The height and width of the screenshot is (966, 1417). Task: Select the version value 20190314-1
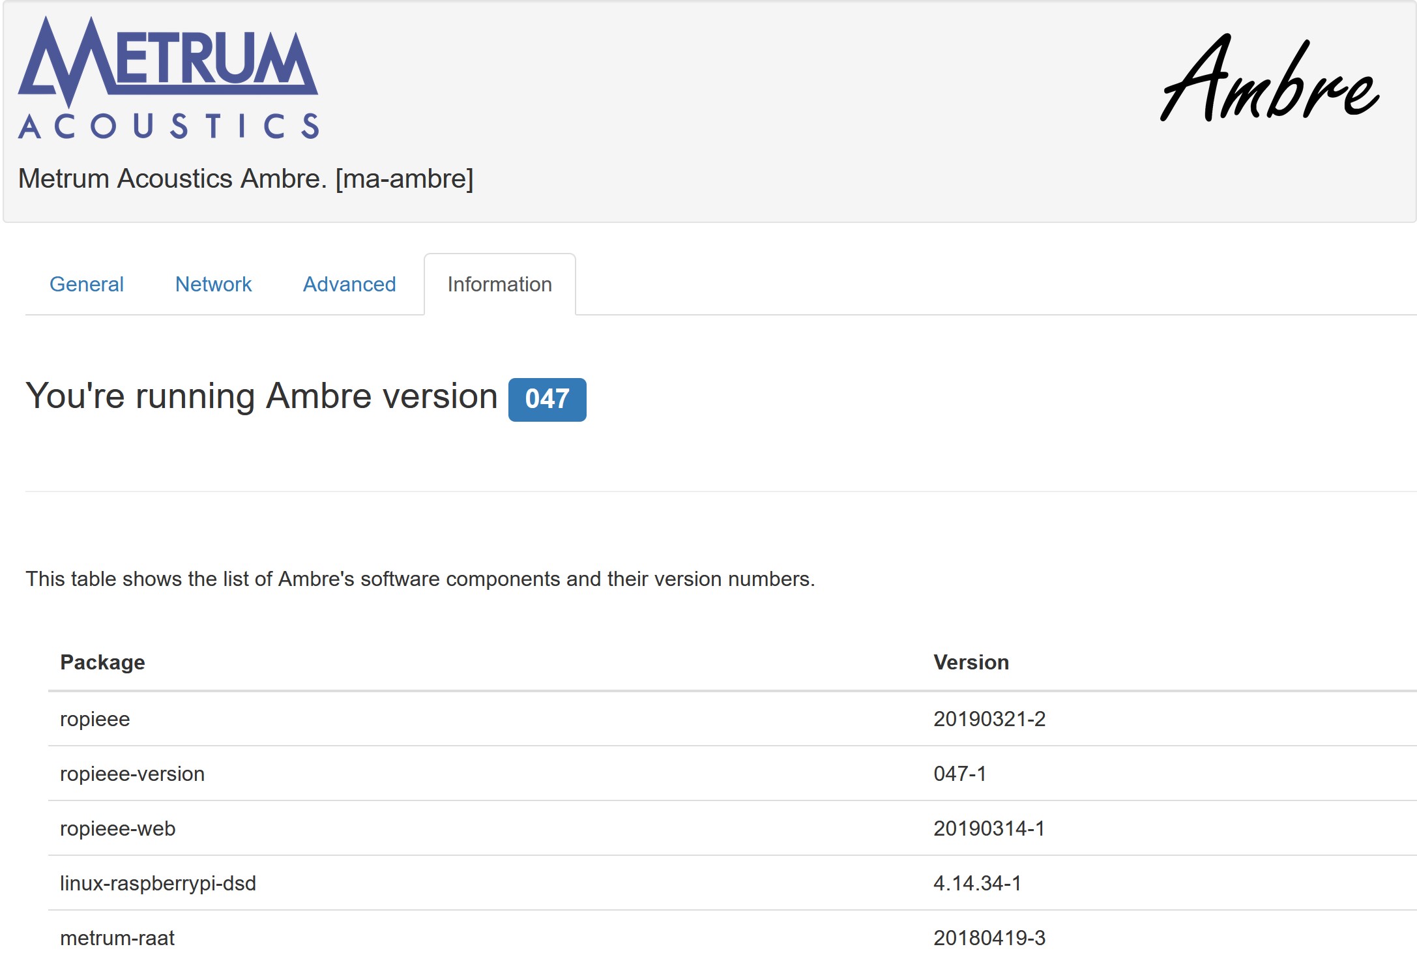(x=989, y=828)
